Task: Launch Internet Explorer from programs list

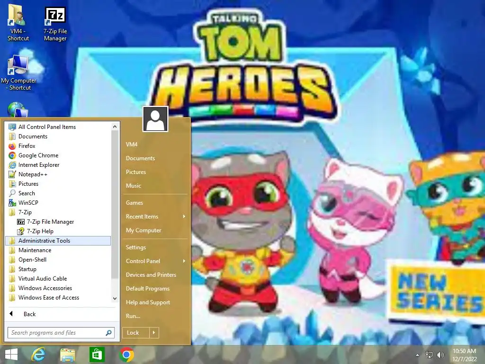Action: pyautogui.click(x=58, y=165)
